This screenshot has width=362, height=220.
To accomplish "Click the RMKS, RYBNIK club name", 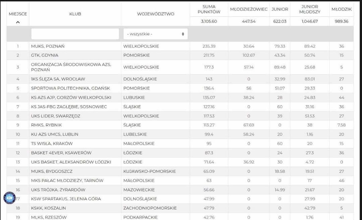I will pos(46,125).
